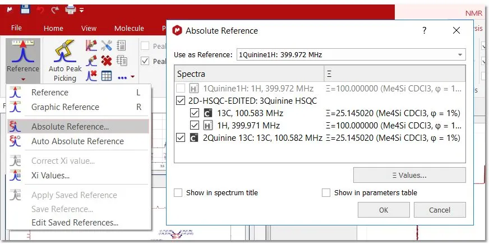
Task: Click the delete single peak icon
Action: point(92,75)
